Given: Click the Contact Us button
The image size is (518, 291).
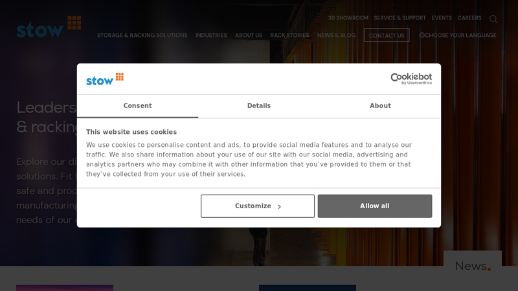Looking at the screenshot, I should click(387, 36).
